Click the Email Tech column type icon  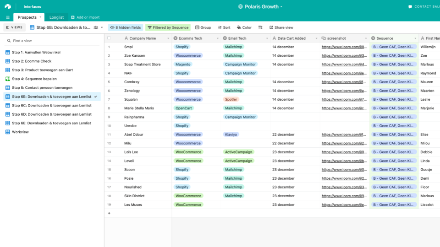(x=225, y=38)
